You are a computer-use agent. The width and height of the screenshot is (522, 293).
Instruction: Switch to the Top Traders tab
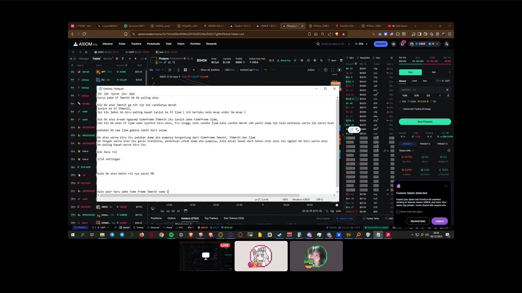211,218
